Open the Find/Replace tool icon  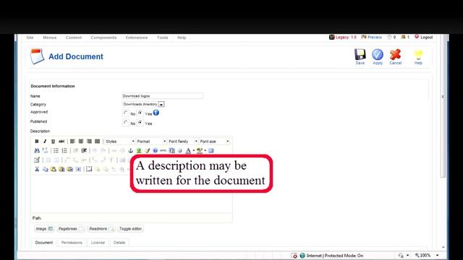(45, 151)
